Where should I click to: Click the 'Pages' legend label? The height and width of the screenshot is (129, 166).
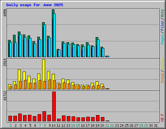[x=162, y=39]
